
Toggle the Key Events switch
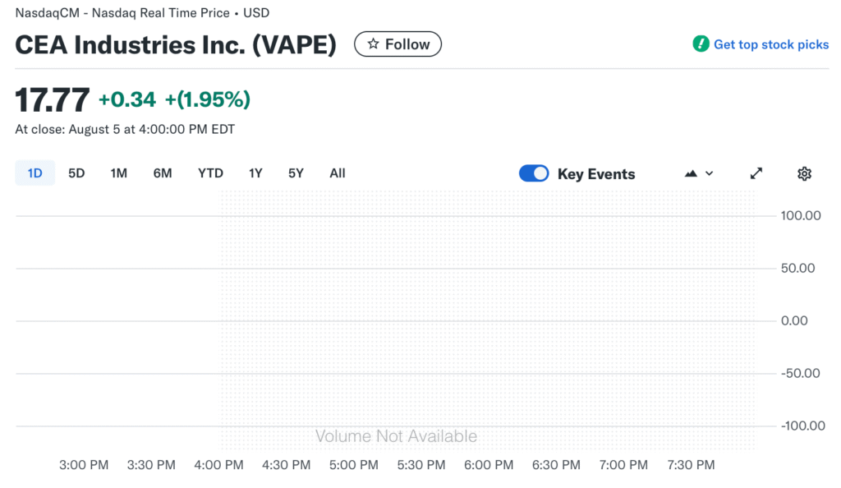534,173
